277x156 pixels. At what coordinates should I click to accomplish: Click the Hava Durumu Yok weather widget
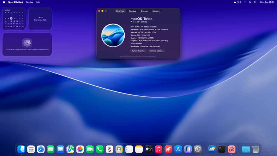(40, 19)
